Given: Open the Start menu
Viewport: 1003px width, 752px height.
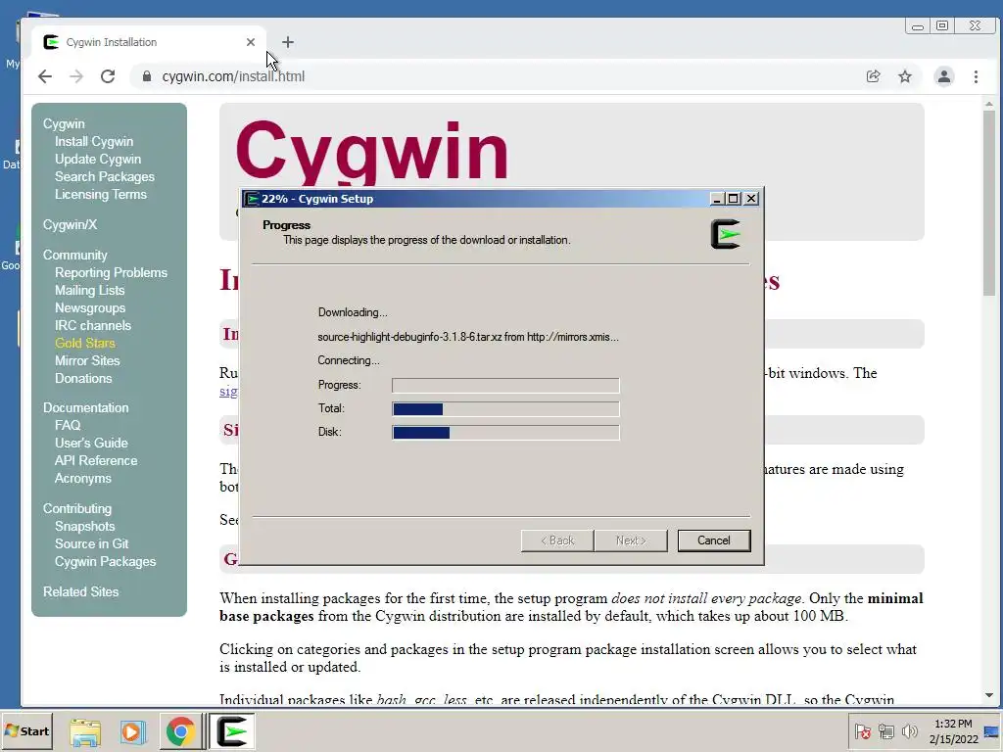Looking at the screenshot, I should pyautogui.click(x=26, y=730).
